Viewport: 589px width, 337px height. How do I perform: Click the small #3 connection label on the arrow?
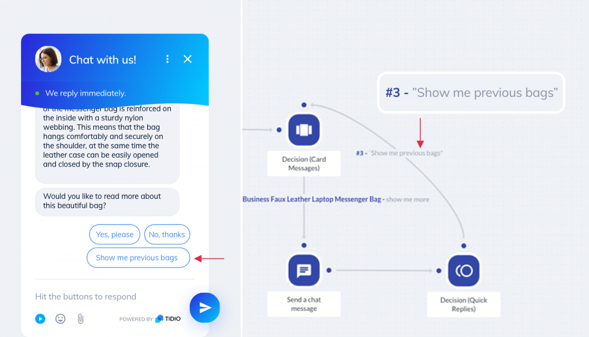click(x=399, y=153)
